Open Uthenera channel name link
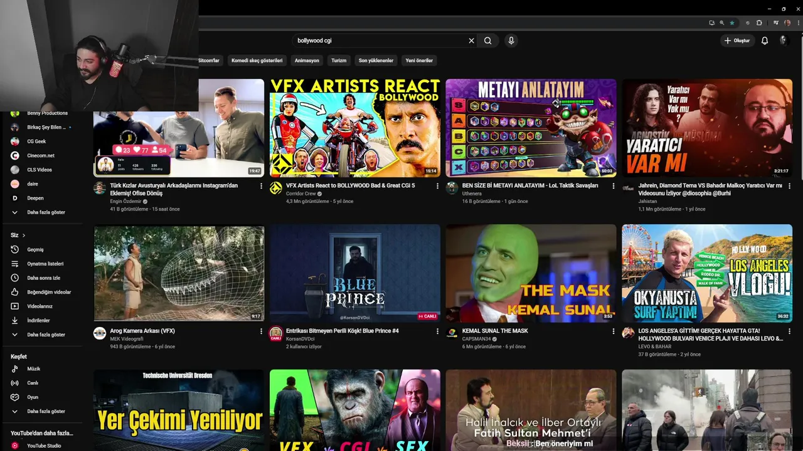The image size is (803, 451). click(x=472, y=194)
